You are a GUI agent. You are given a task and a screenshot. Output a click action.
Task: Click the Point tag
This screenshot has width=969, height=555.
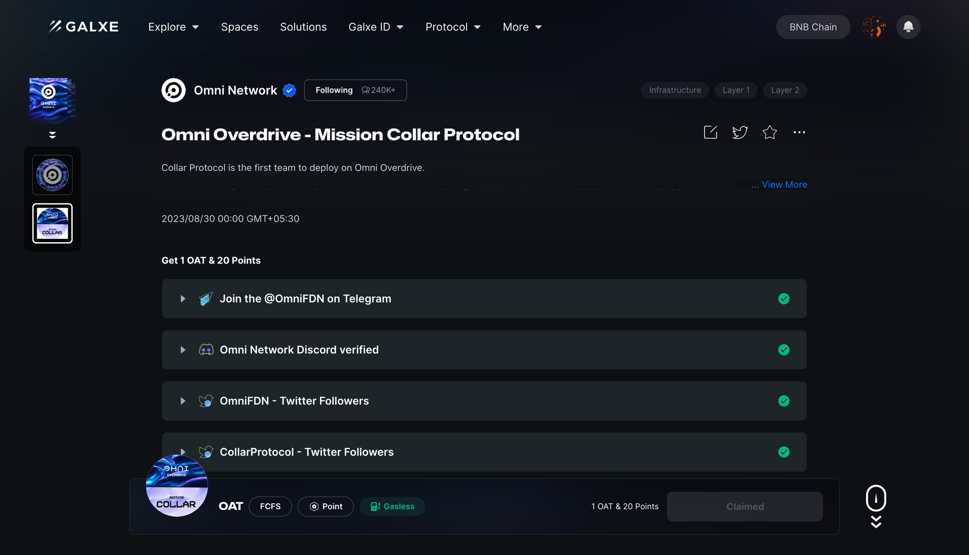pos(326,507)
